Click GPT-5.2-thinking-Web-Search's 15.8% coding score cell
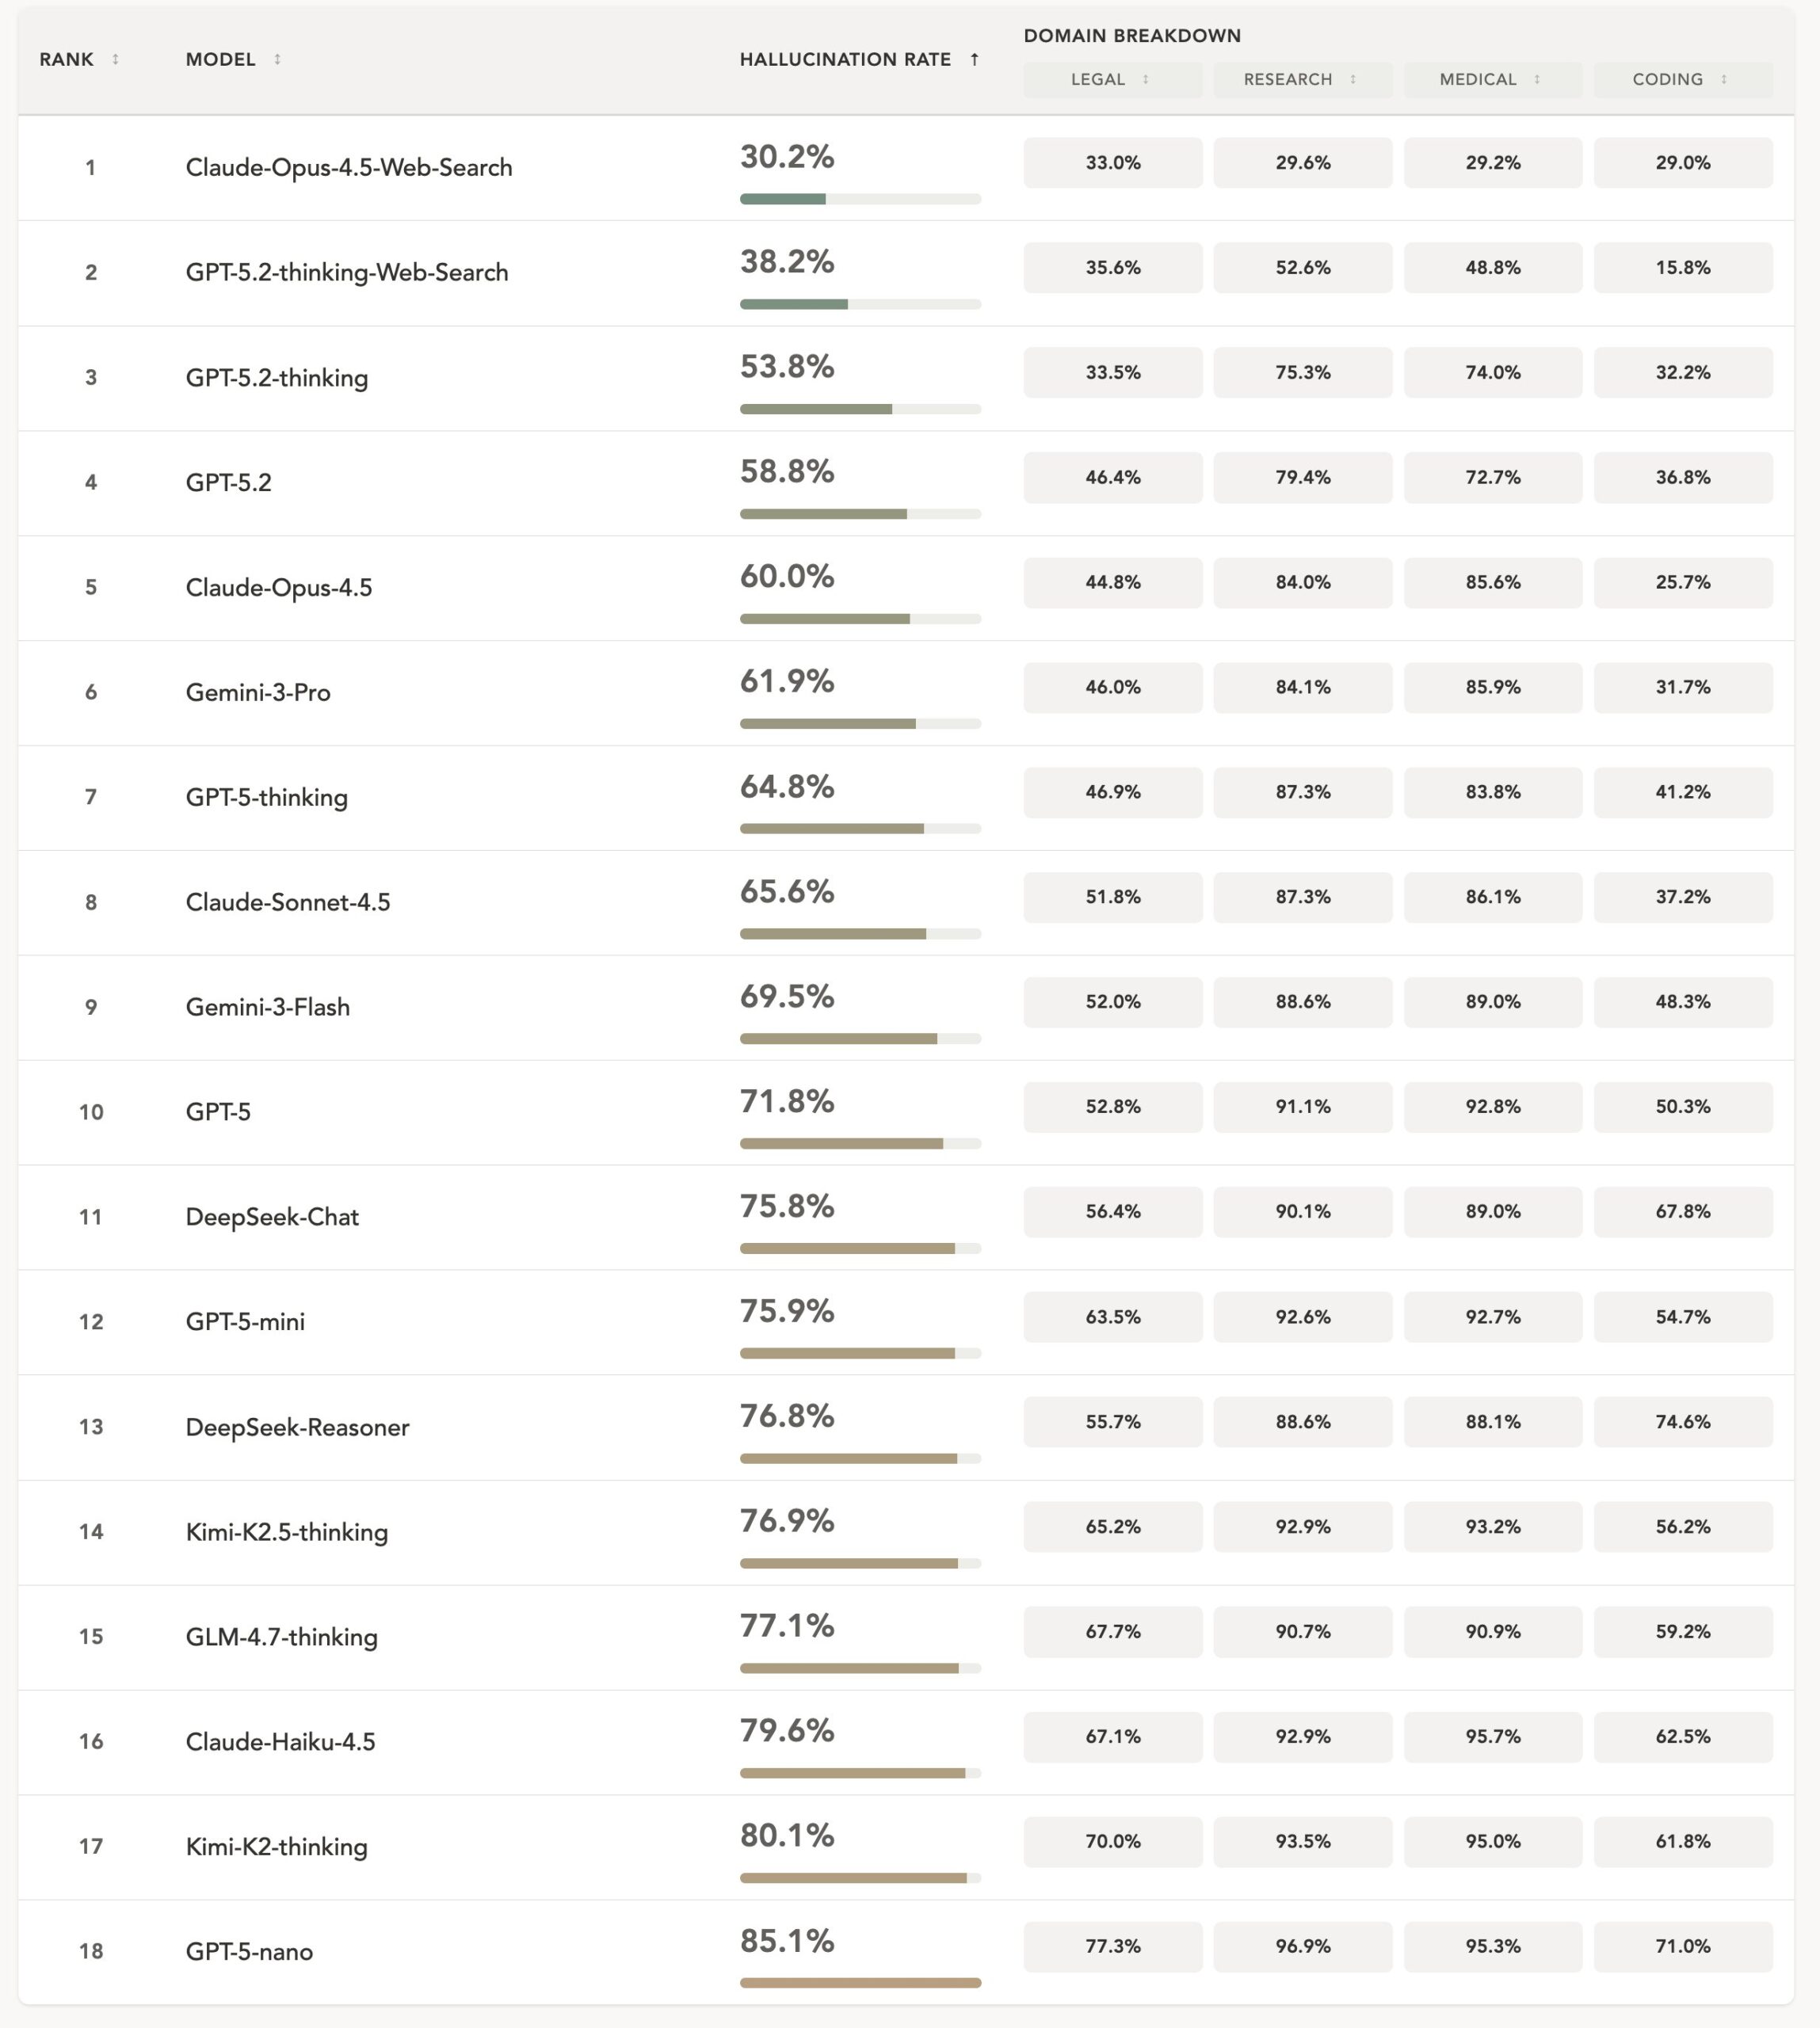Image resolution: width=1820 pixels, height=2028 pixels. [x=1682, y=267]
